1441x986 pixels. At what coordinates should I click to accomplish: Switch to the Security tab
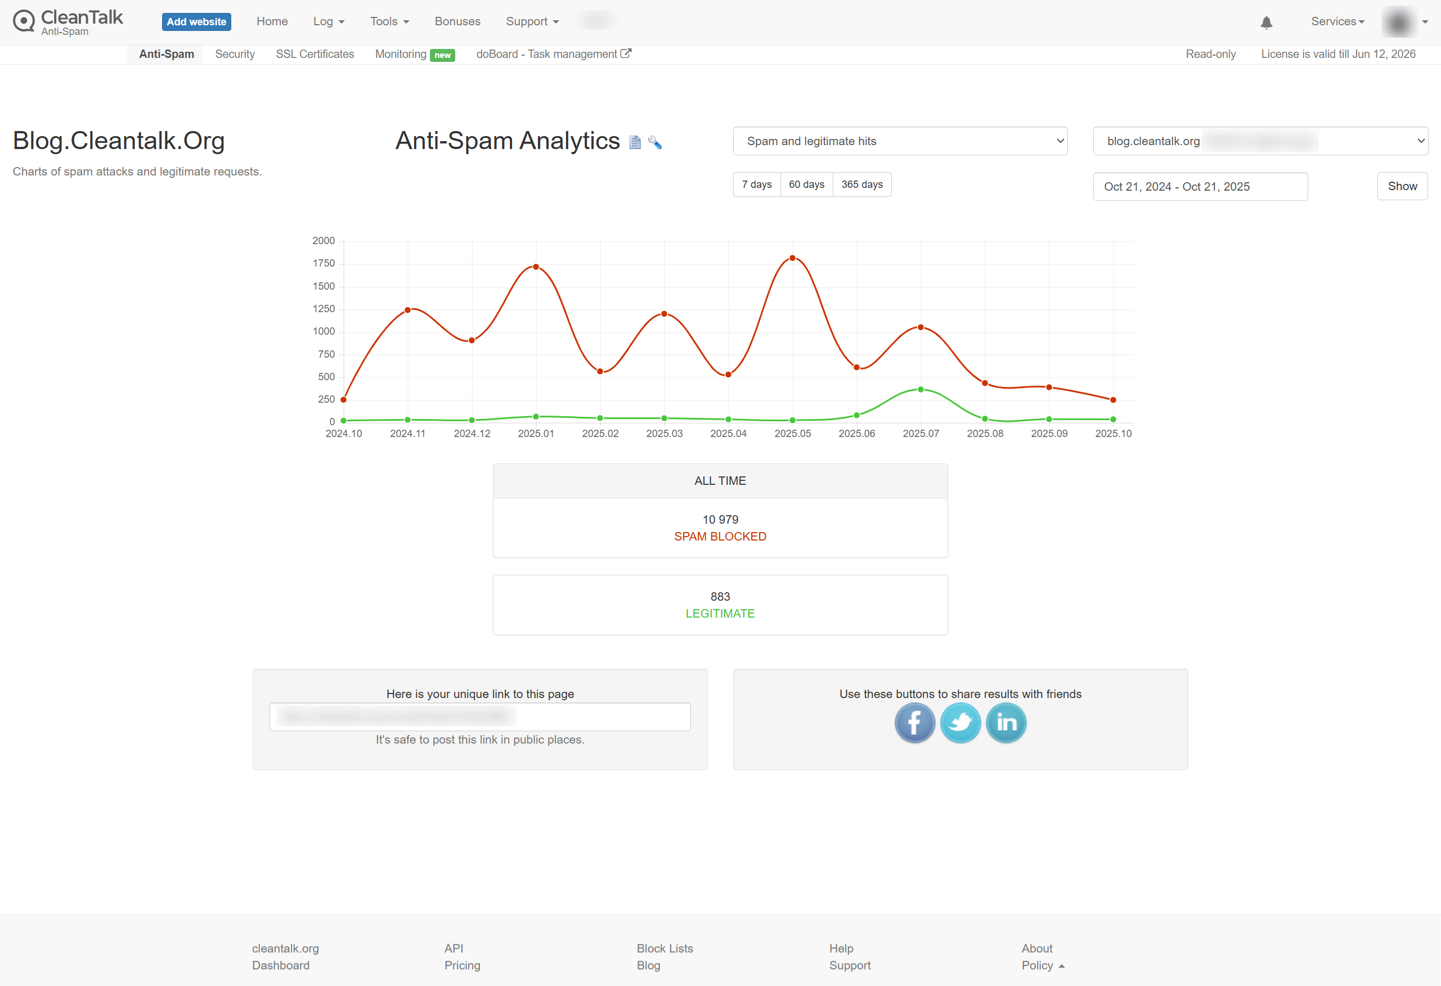click(x=235, y=54)
